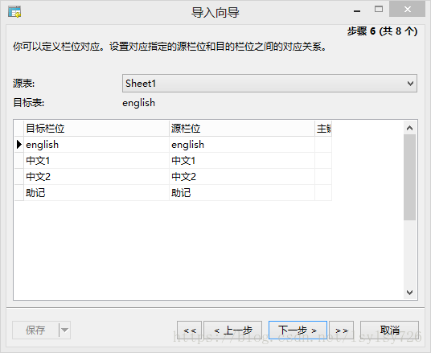Image resolution: width=431 pixels, height=353 pixels.
Task: Go back with the 上一步 button
Action: point(232,330)
